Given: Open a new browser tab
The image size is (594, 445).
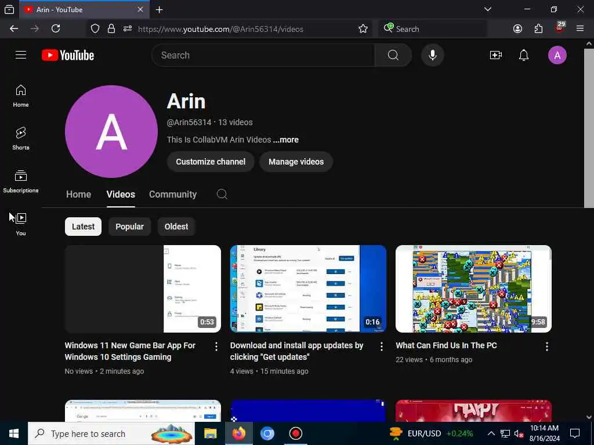Looking at the screenshot, I should point(160,10).
